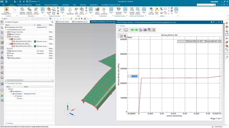Click the ribbon command search field
229x128 pixels.
coord(206,5)
